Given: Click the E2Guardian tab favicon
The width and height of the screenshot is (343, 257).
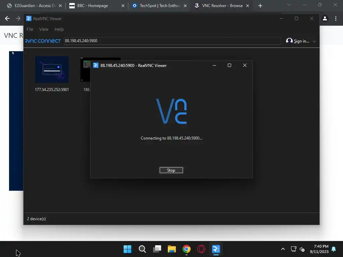Looking at the screenshot, I should [x=9, y=6].
